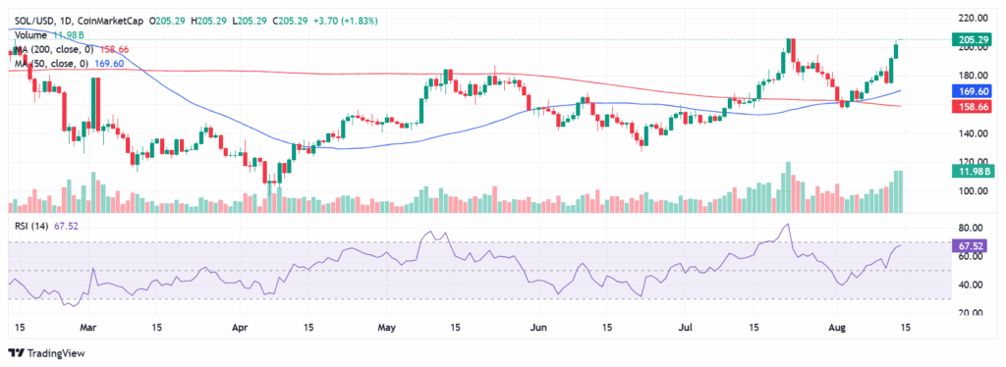Click the red 158.66 MA price label
Screen dimensions: 1006x367
pos(972,107)
